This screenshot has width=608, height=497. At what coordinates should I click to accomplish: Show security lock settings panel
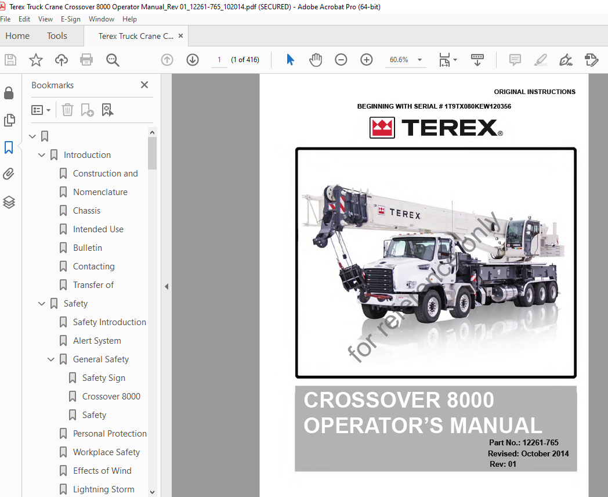point(9,93)
